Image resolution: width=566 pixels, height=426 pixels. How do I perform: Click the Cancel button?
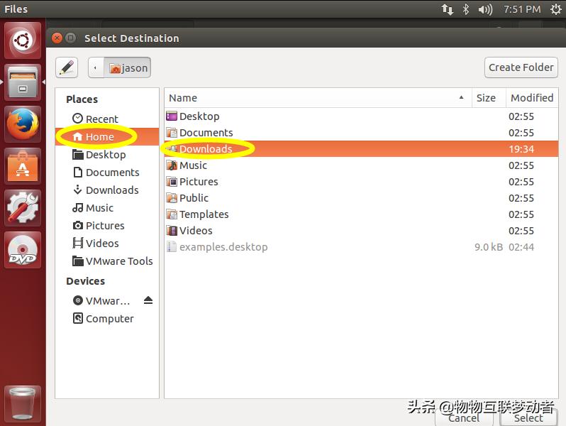(x=464, y=417)
